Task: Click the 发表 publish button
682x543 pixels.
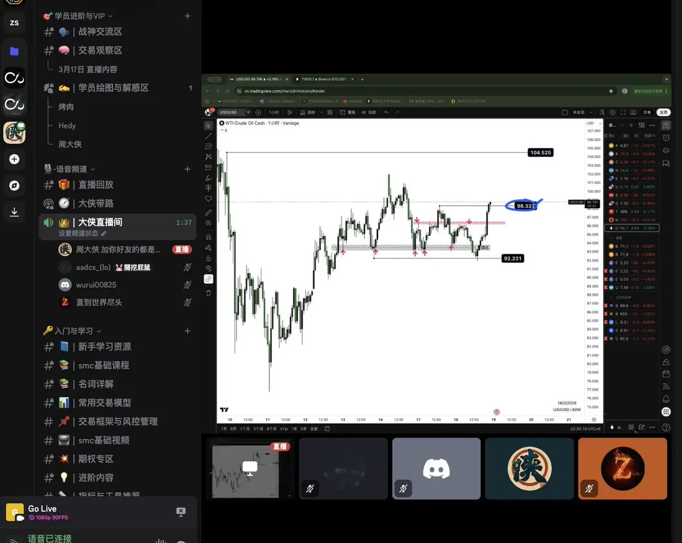Action: pyautogui.click(x=663, y=112)
